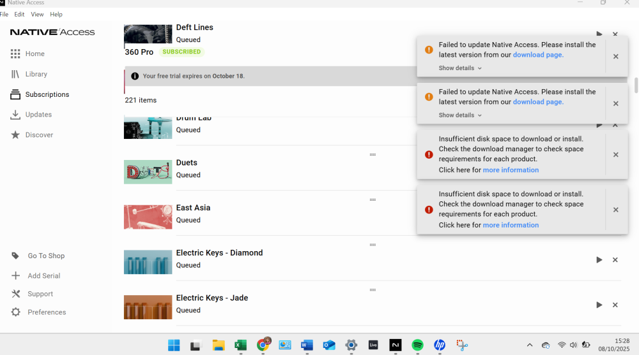Click the Duets product thumbnail
This screenshot has height=355, width=639.
148,172
